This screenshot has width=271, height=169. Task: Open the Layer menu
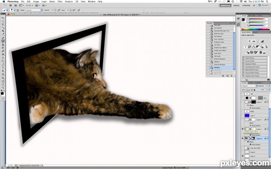coord(44,1)
